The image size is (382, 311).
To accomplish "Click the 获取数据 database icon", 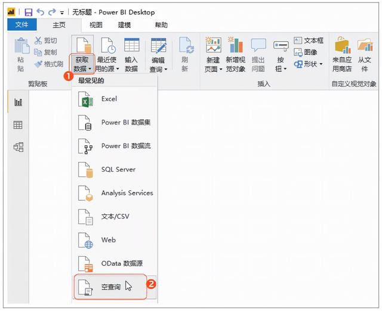I will point(84,45).
